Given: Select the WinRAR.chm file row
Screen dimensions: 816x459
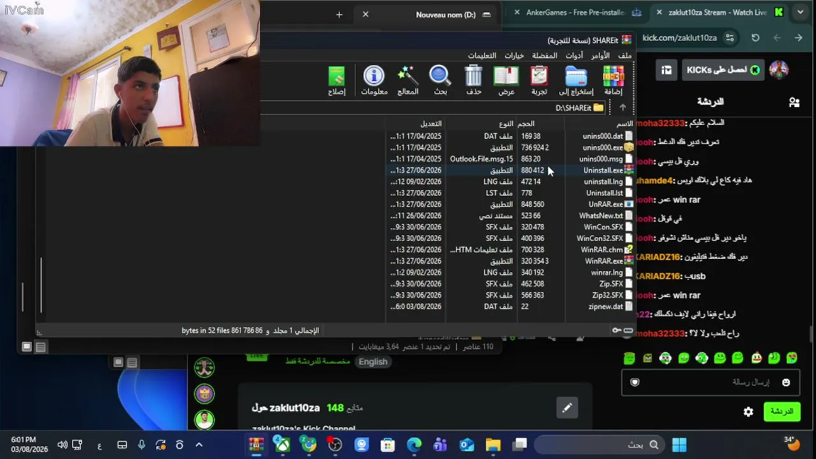Looking at the screenshot, I should tap(511, 250).
